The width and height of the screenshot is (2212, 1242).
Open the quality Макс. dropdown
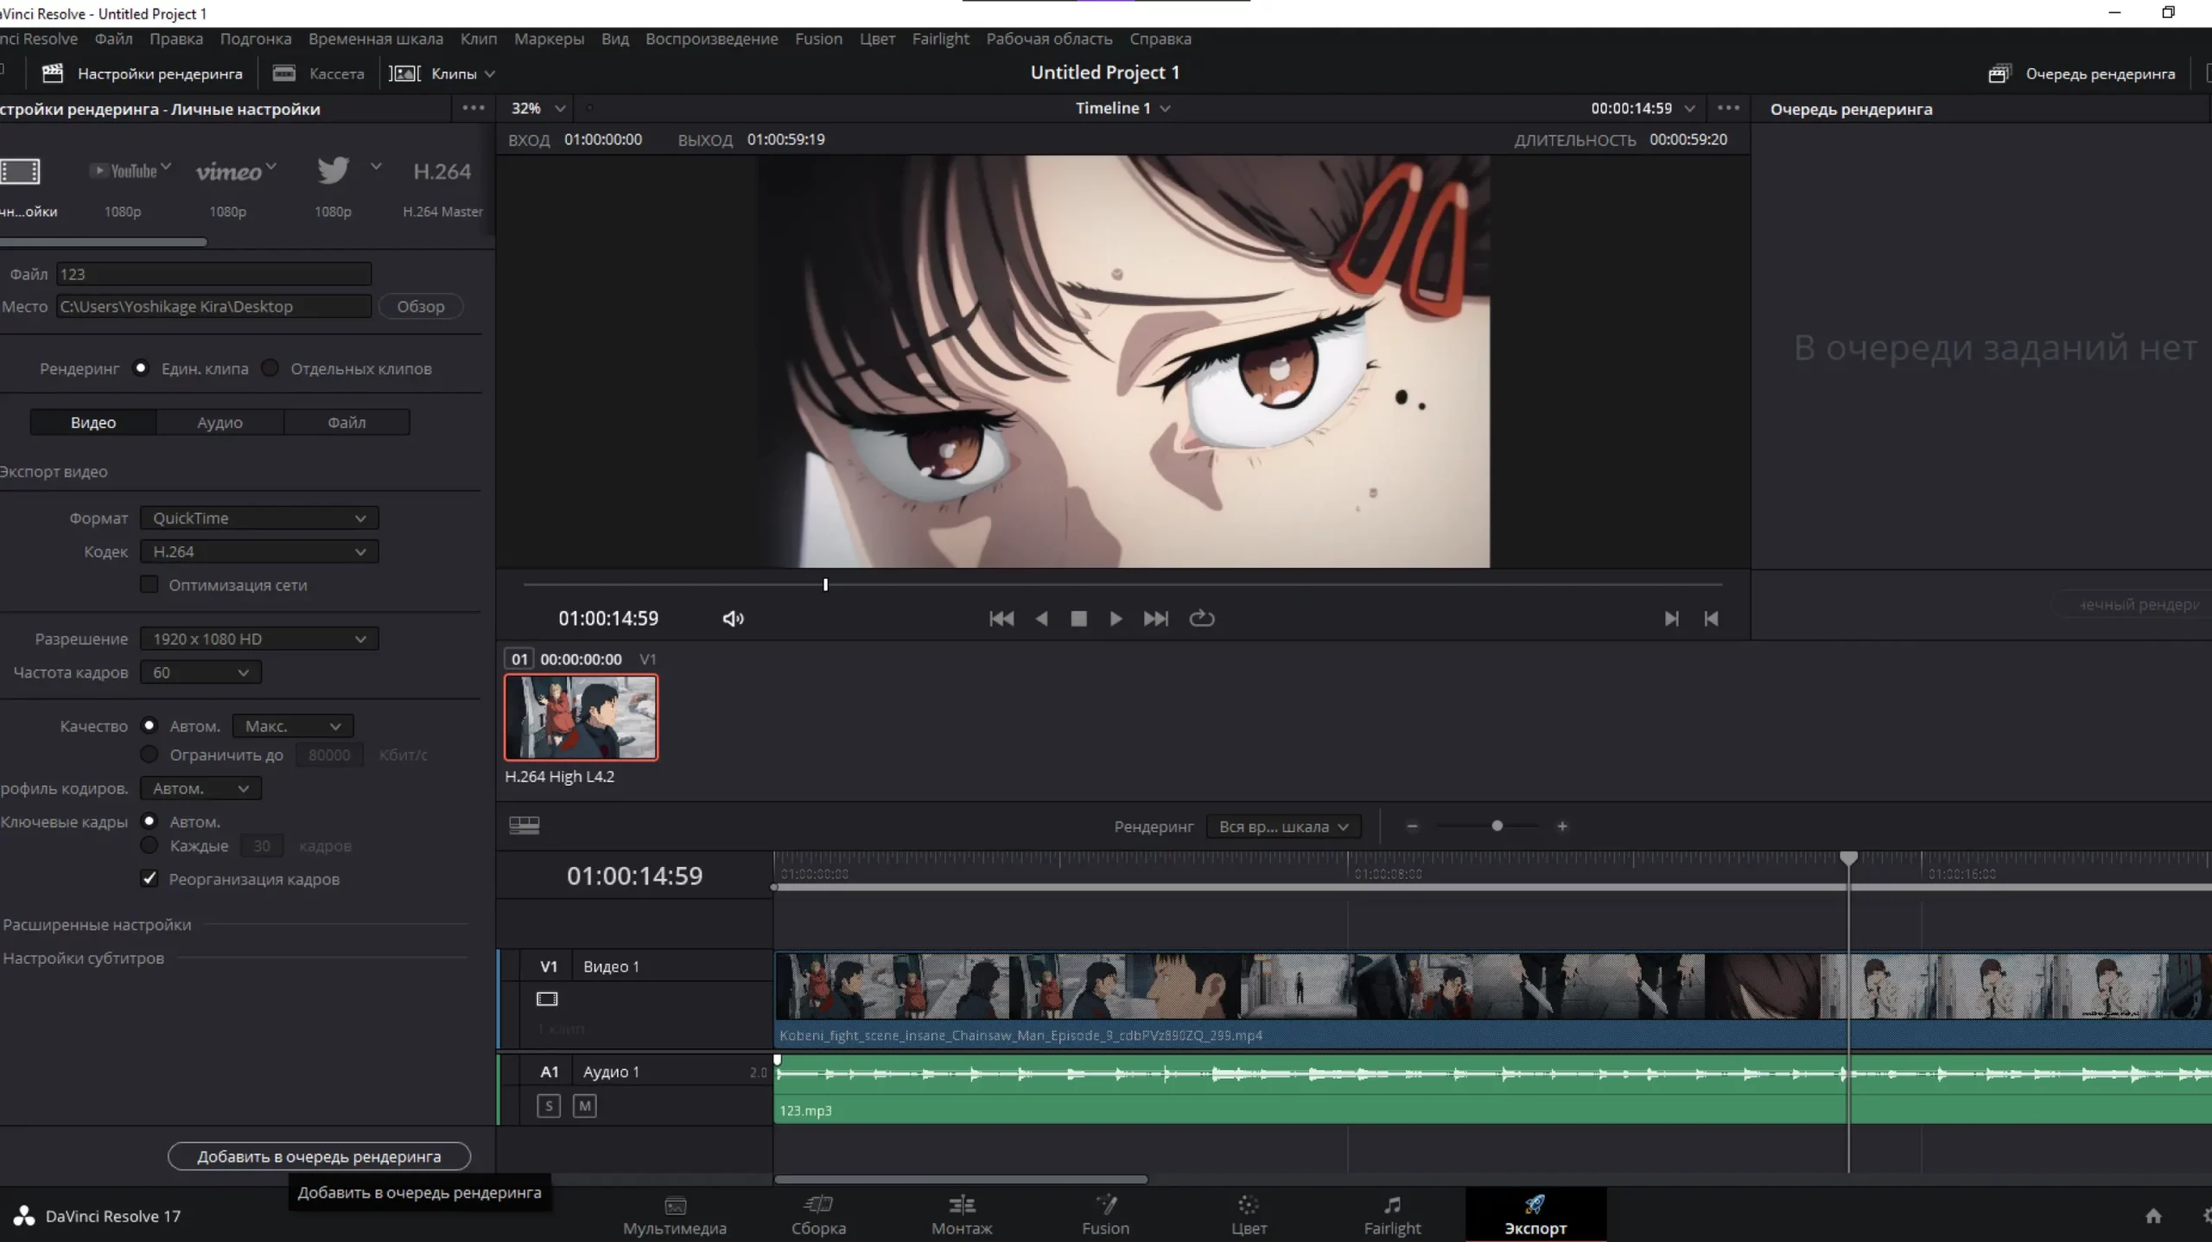(x=293, y=726)
